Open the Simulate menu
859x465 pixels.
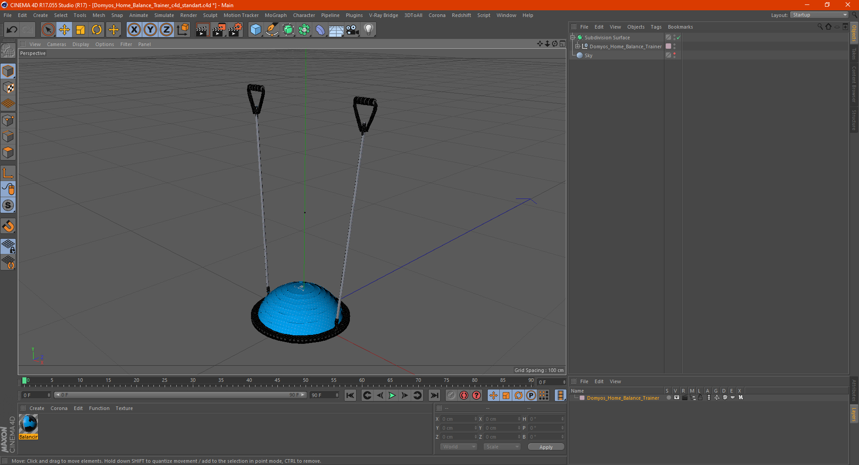[164, 15]
